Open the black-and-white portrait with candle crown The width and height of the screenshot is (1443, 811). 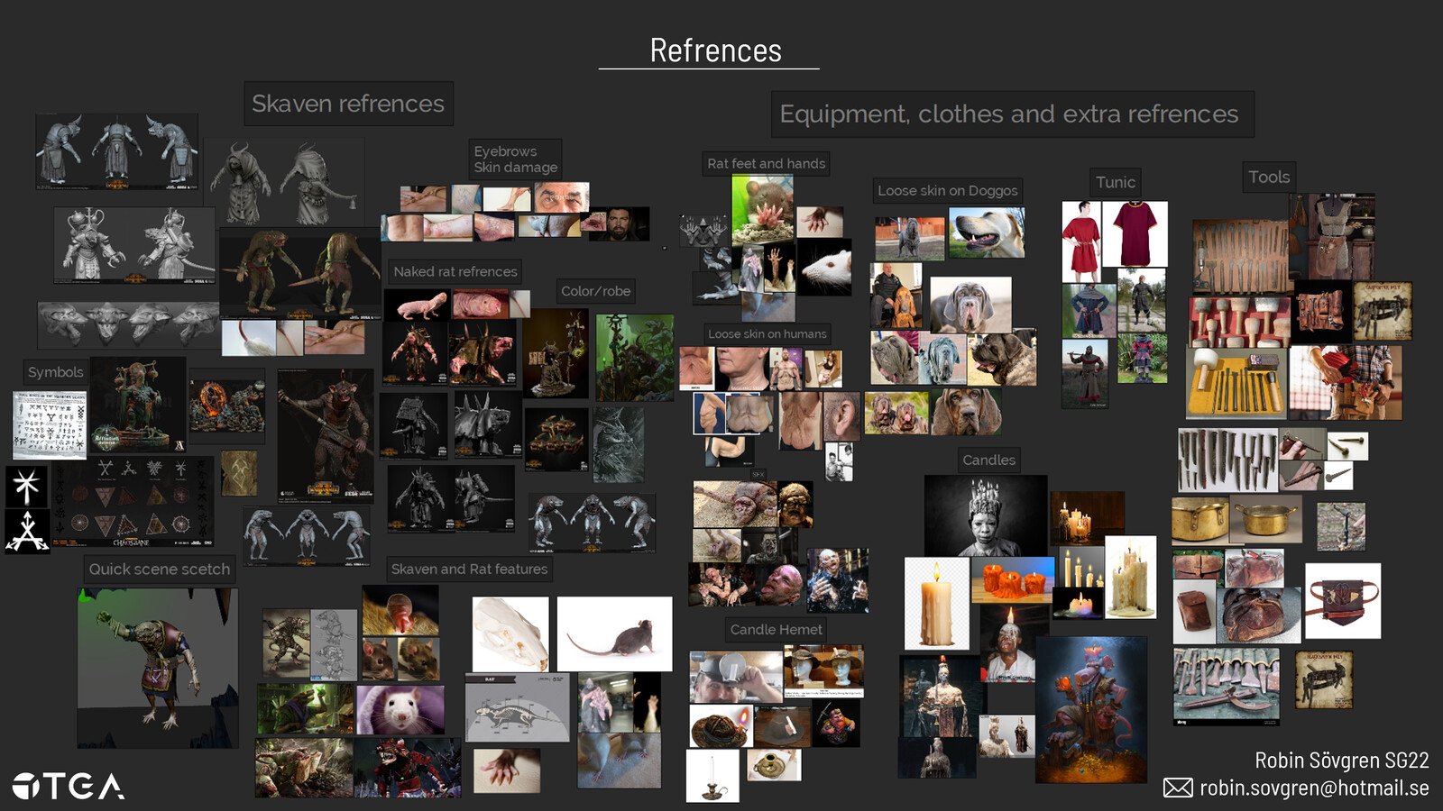(x=986, y=515)
